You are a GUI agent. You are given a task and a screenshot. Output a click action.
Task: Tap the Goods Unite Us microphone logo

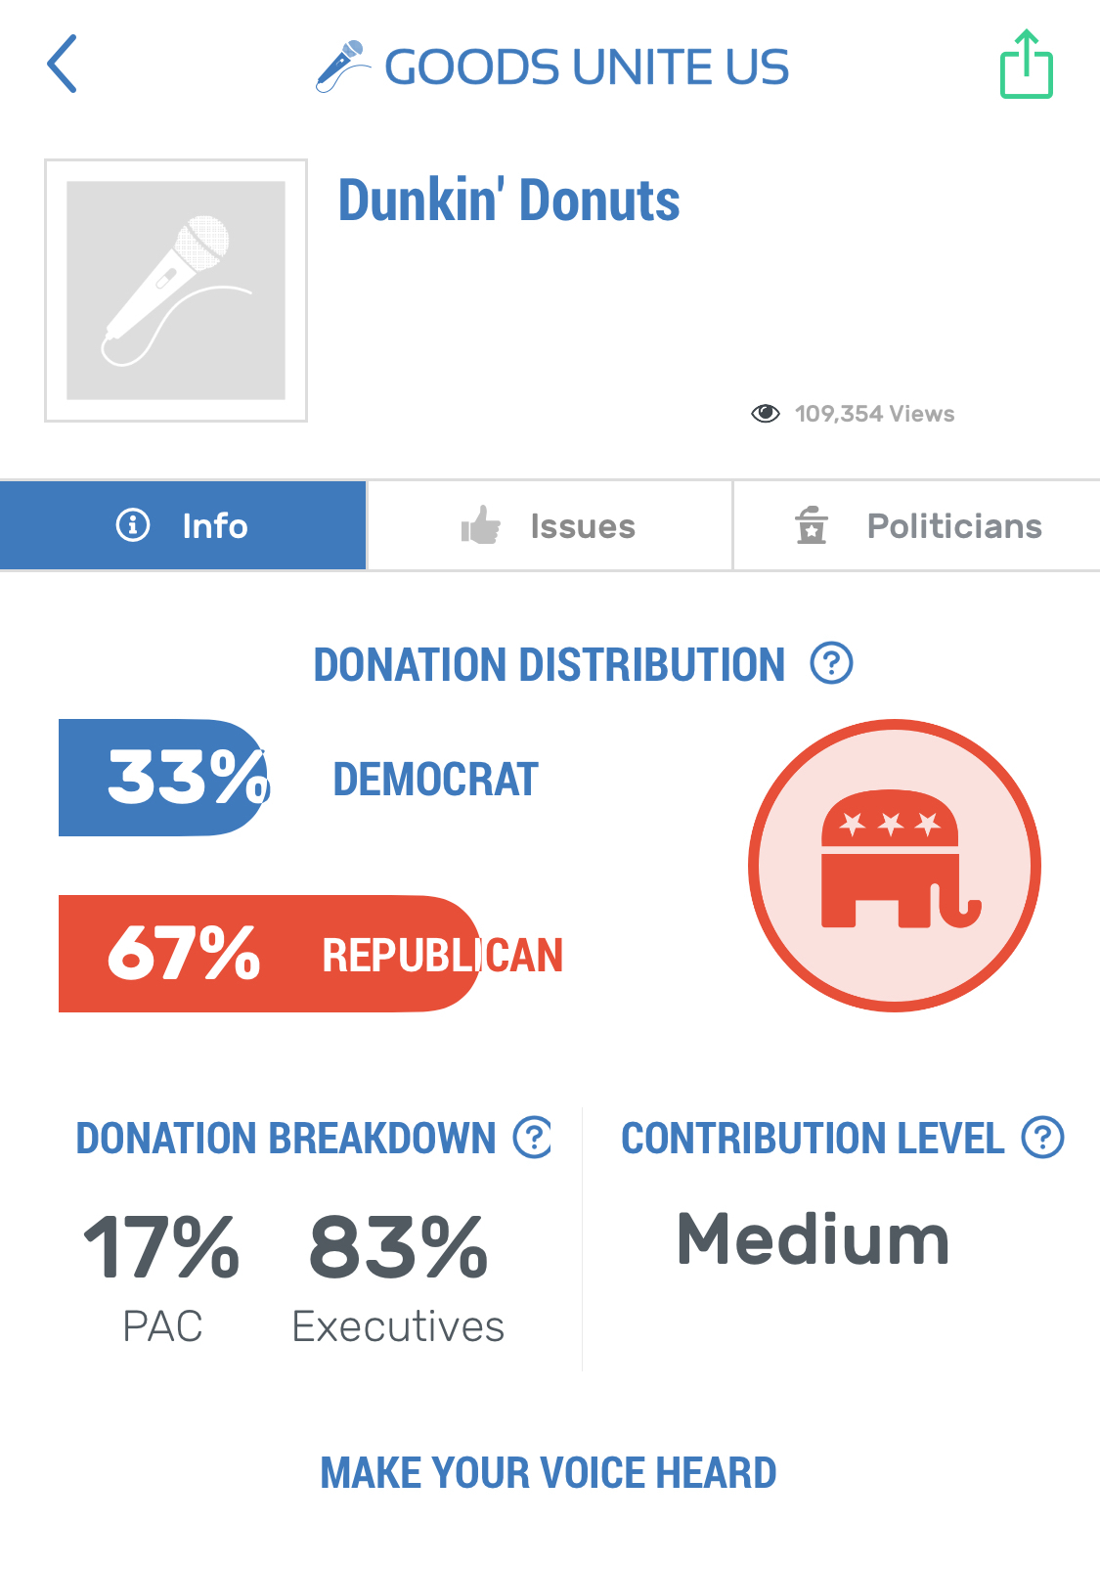[x=342, y=67]
